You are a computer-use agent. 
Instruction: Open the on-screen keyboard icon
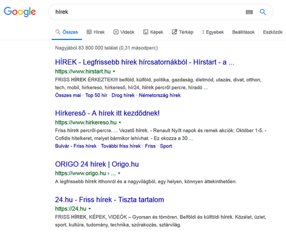click(249, 12)
